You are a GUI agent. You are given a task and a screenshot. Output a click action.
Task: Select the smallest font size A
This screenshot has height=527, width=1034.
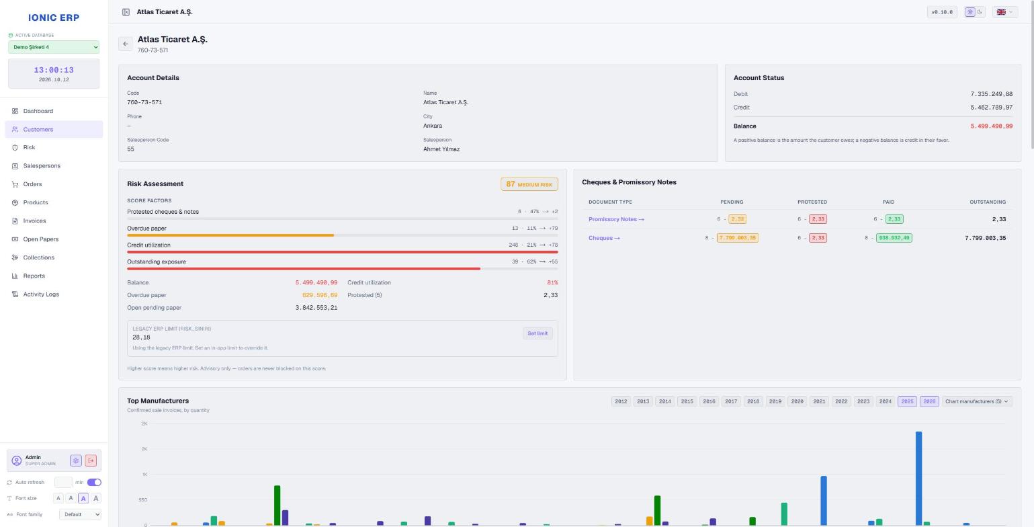point(58,498)
